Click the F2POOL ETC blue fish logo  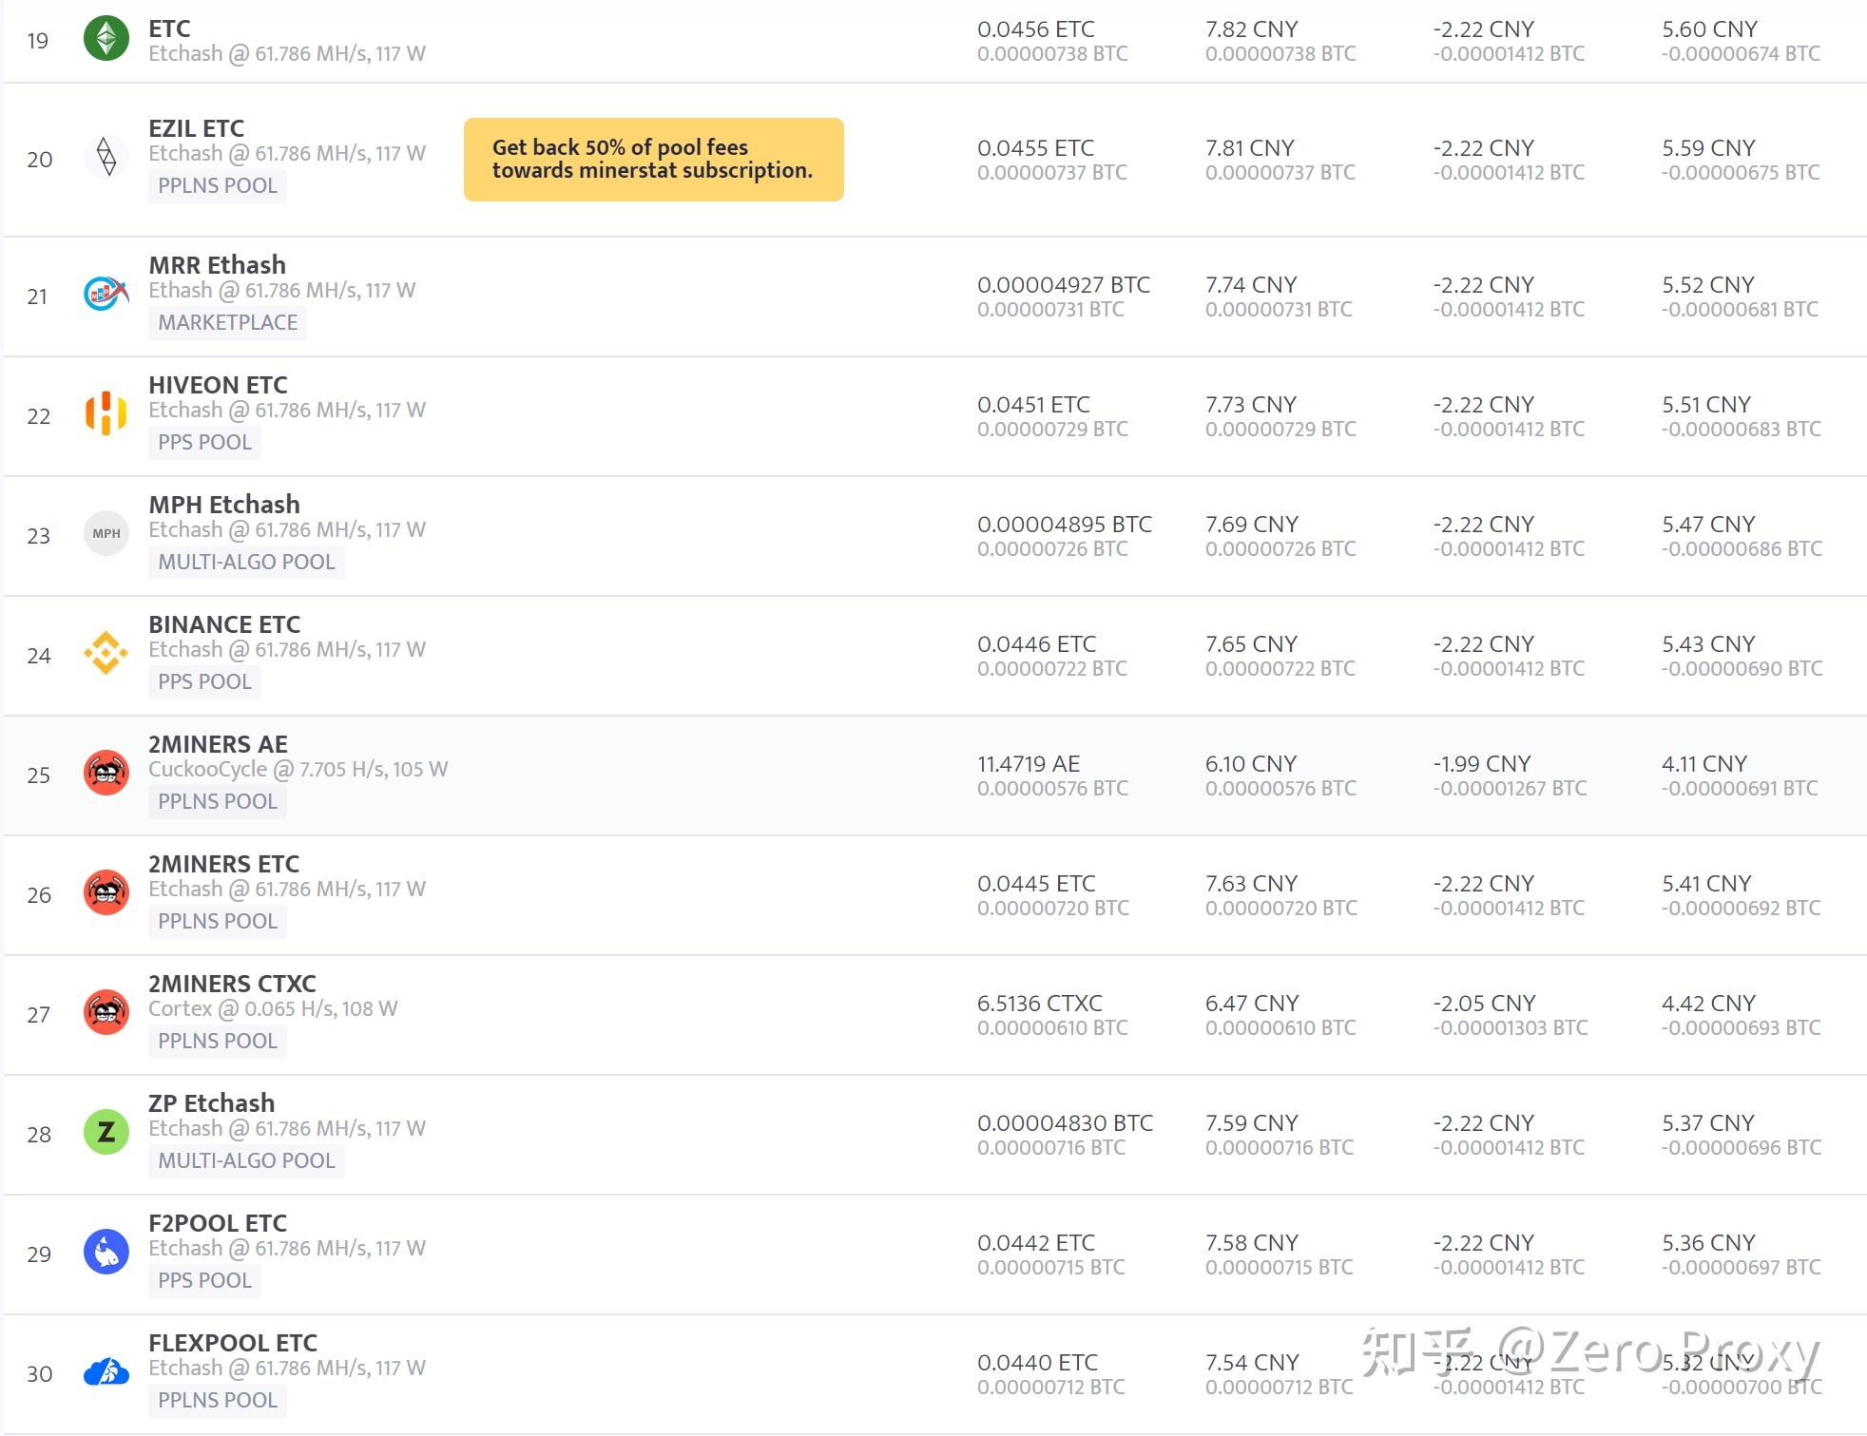coord(106,1252)
